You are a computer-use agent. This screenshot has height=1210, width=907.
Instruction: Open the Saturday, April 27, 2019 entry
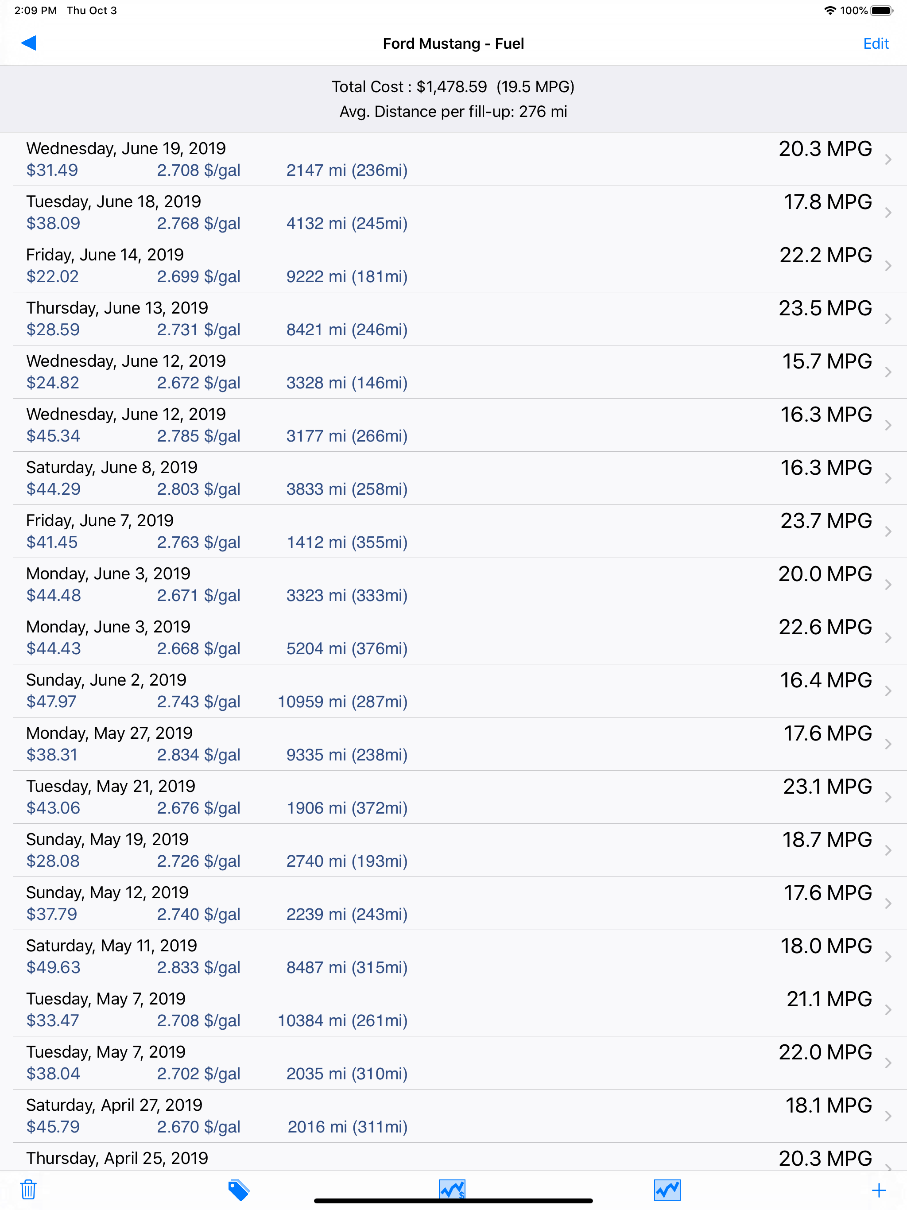453,1116
